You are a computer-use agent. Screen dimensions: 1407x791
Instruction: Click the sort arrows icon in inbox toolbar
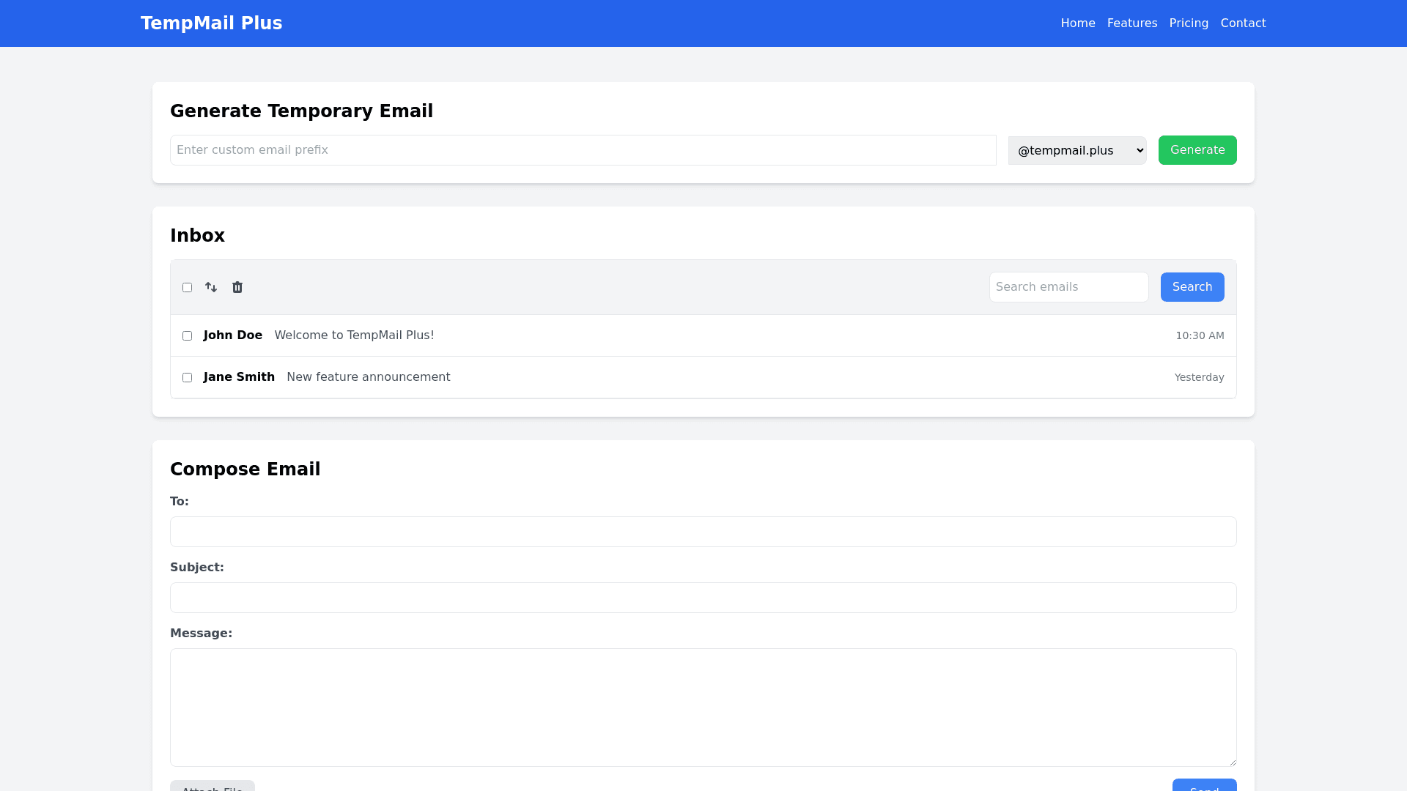pyautogui.click(x=211, y=287)
